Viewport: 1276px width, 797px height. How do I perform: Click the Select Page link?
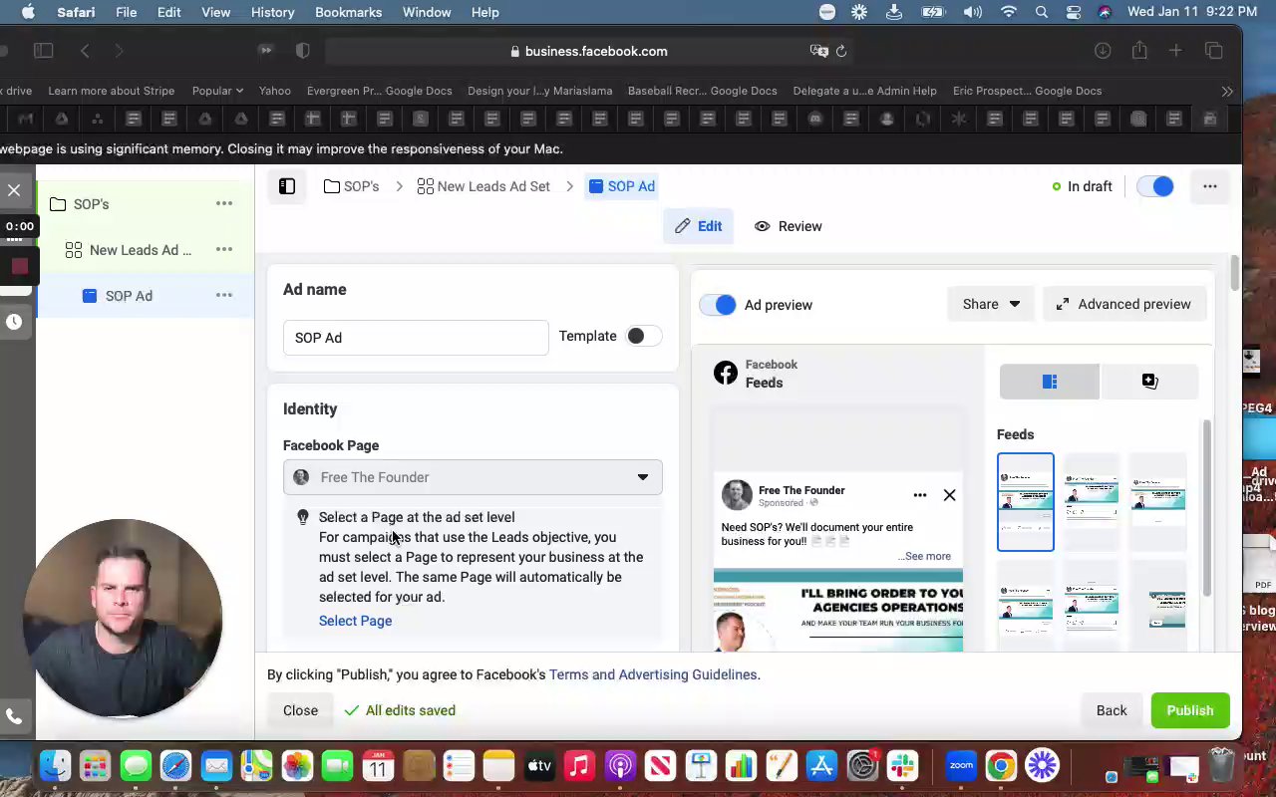[355, 621]
